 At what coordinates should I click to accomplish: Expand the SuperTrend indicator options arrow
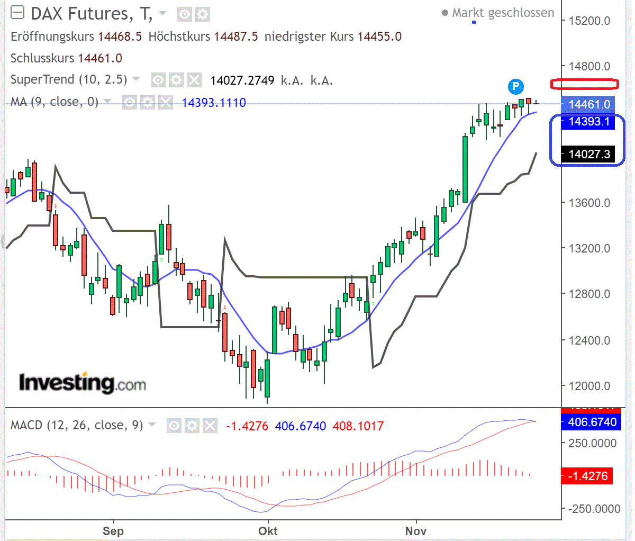coord(136,79)
